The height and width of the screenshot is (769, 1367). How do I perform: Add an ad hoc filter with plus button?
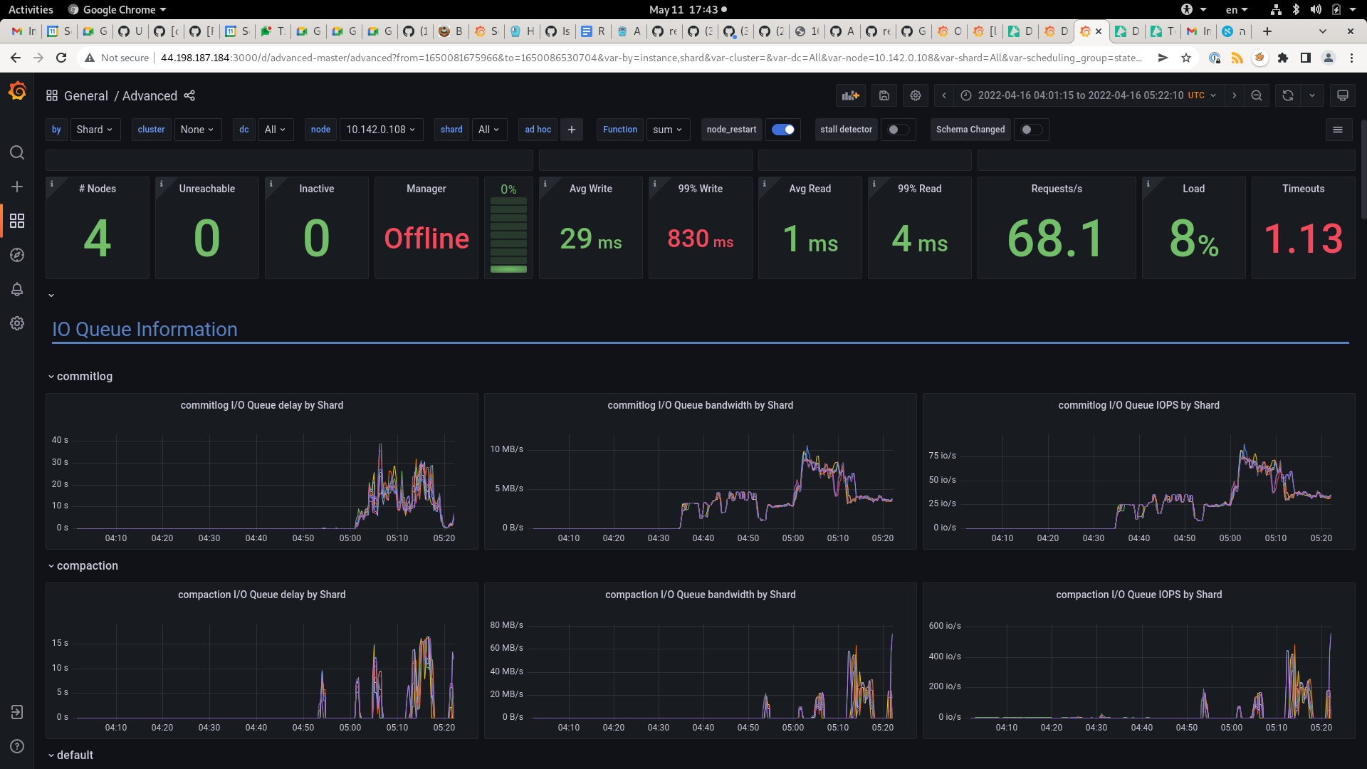[x=572, y=130]
